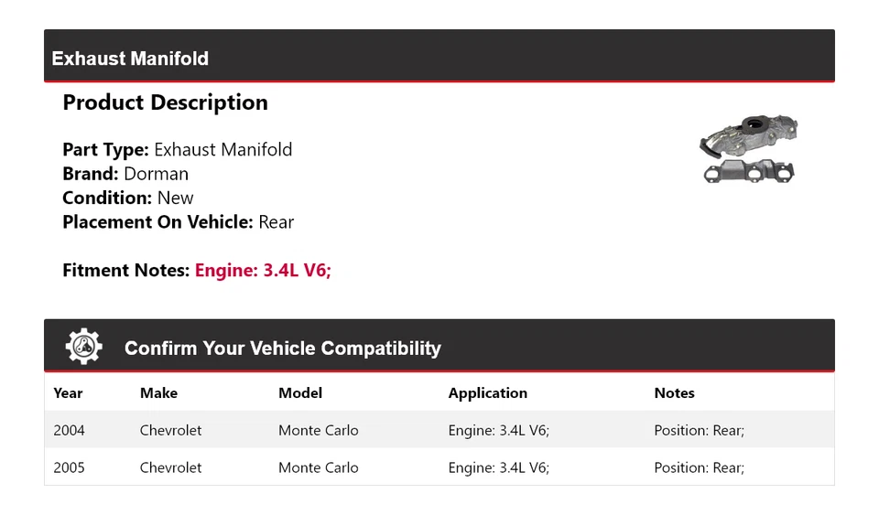This screenshot has width=879, height=515.
Task: Click the Model column header
Action: 300,392
